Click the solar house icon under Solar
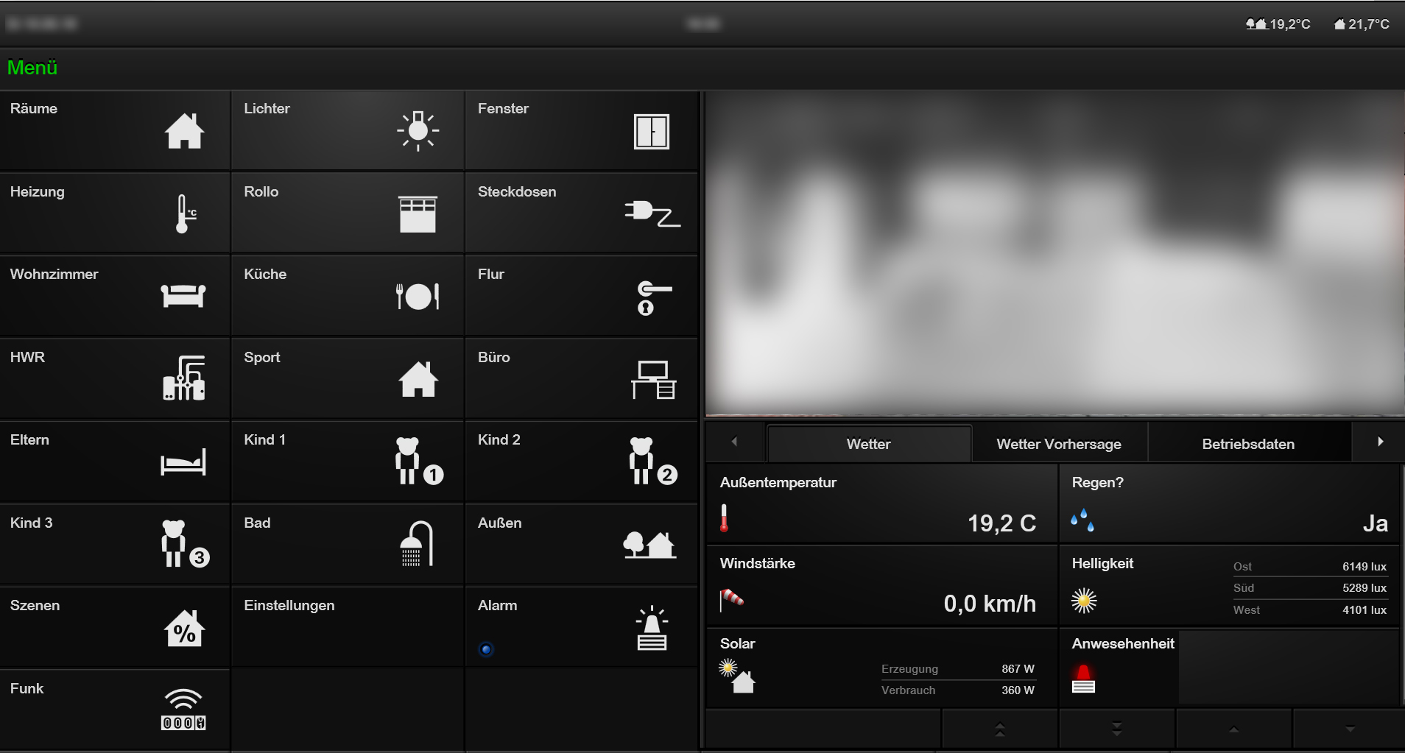The image size is (1405, 753). (x=737, y=676)
